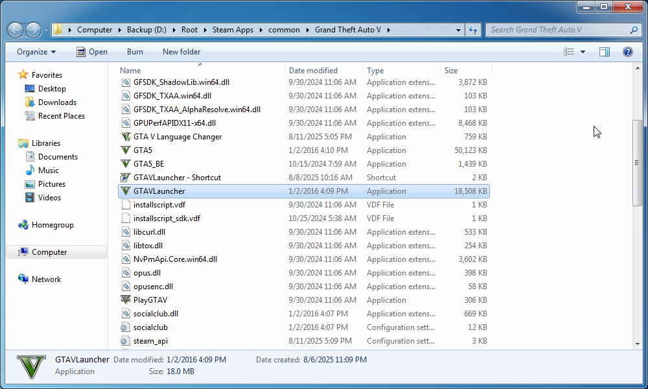Click the GFSDK_ShadowLib.win64.dll icon

coord(126,82)
